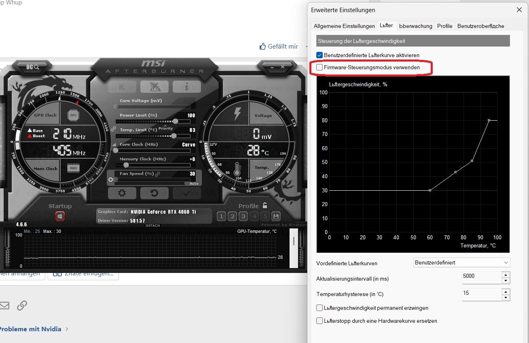Screen dimensions: 529x343
Task: Click the chain link icon on the forum page
Action: [x=22, y=305]
